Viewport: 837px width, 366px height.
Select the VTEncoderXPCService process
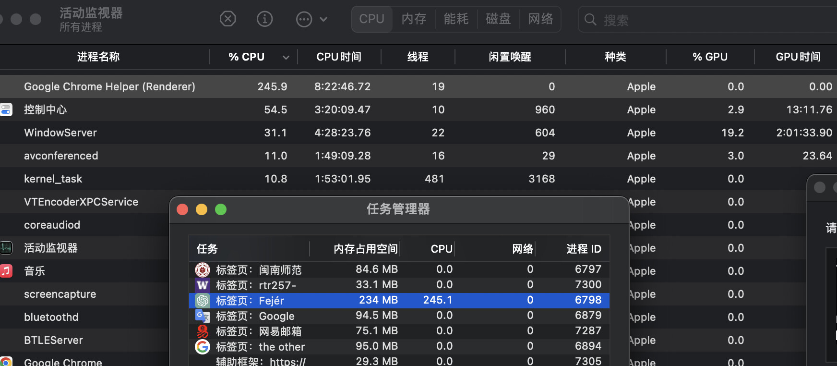81,202
